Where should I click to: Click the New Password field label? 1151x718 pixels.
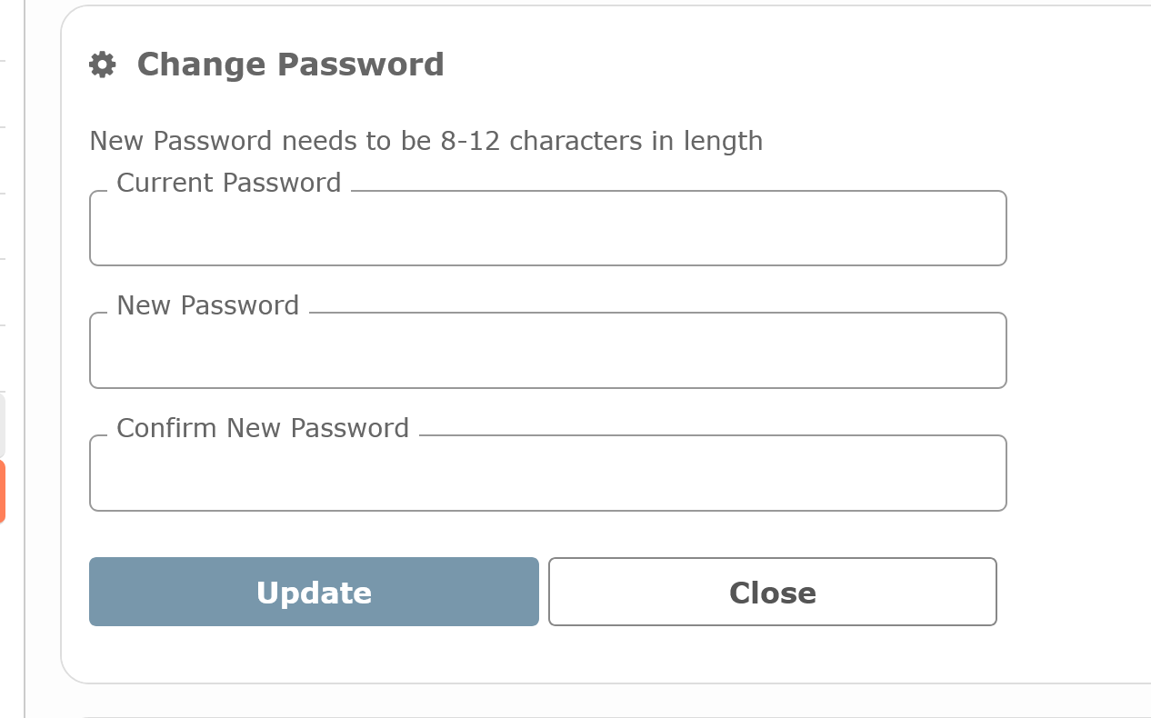point(207,305)
